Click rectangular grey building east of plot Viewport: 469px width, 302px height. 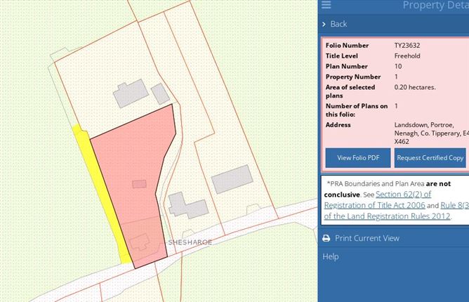(231, 179)
